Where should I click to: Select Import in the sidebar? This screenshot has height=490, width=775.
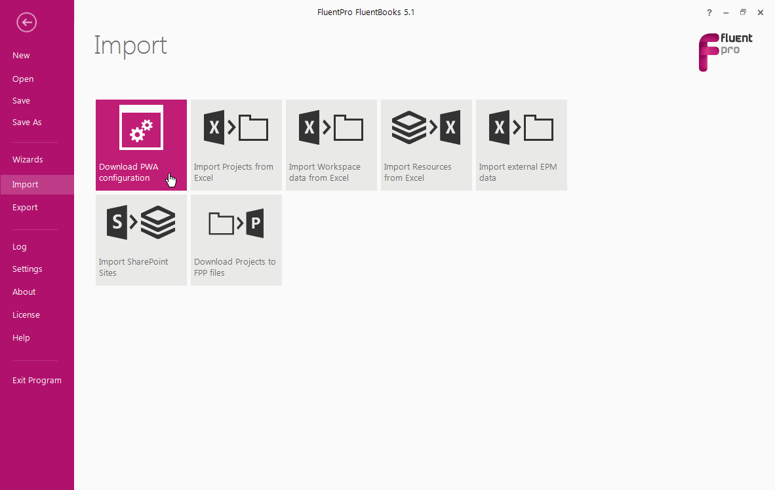point(37,184)
